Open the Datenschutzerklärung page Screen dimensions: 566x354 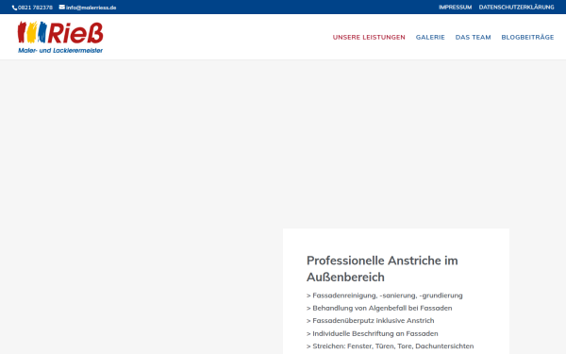point(517,8)
